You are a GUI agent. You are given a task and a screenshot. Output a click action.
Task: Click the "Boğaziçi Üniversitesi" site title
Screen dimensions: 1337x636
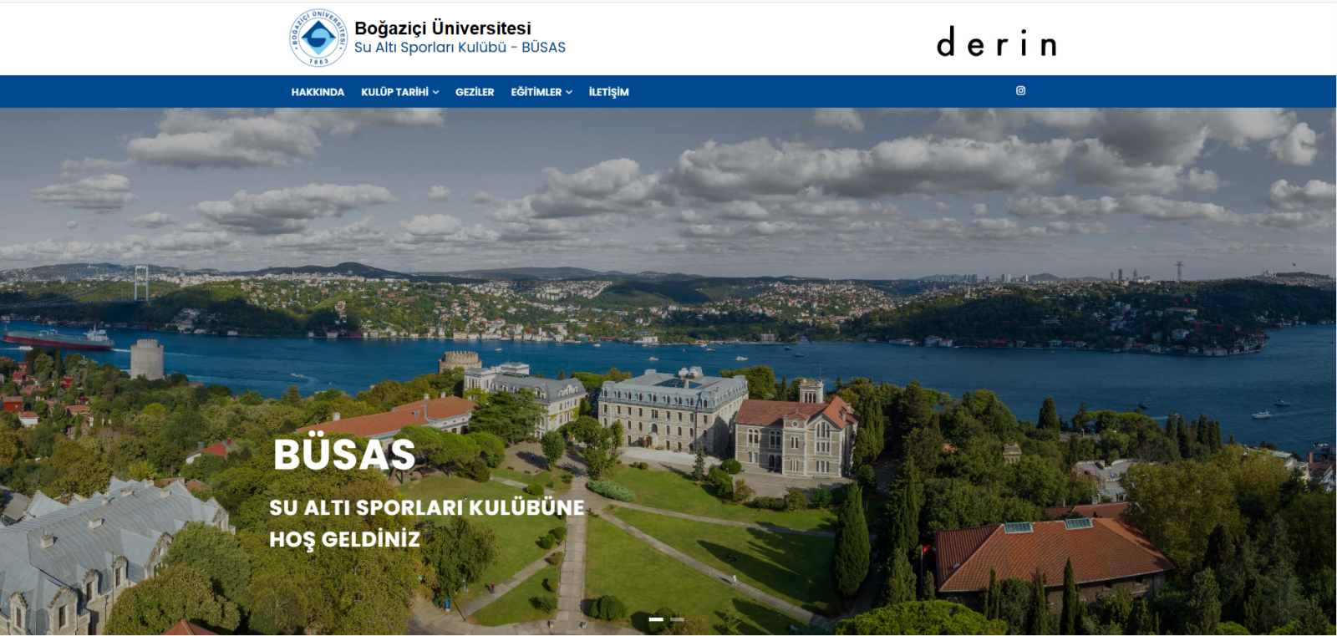(x=442, y=28)
